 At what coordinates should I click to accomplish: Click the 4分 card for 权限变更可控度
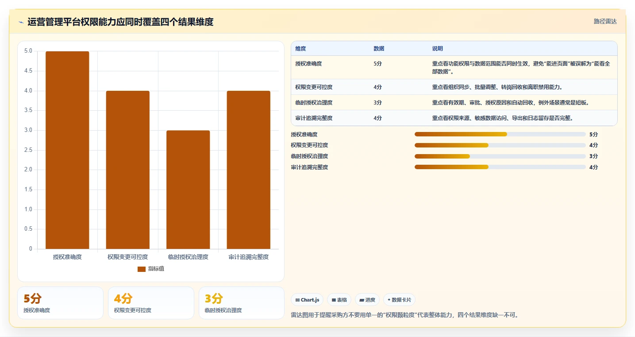pyautogui.click(x=151, y=303)
